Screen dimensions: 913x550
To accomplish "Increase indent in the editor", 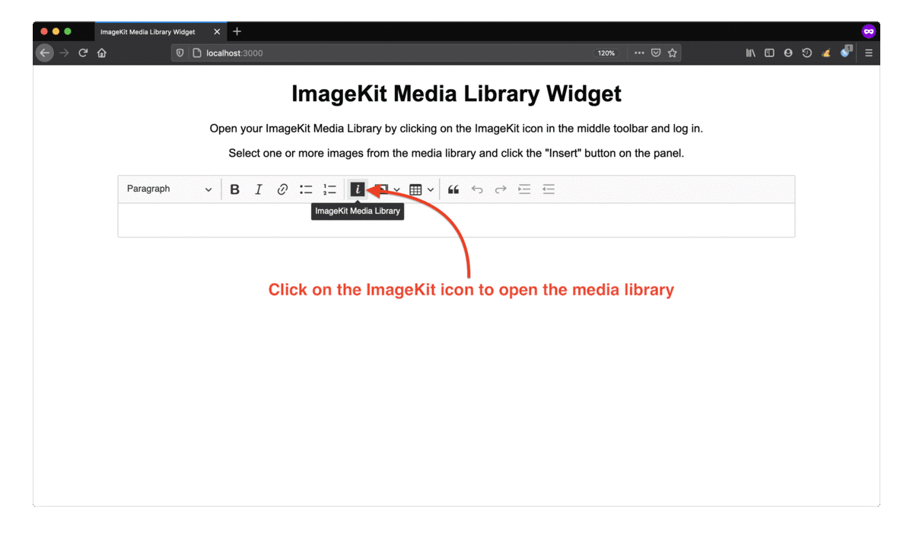I will point(524,189).
